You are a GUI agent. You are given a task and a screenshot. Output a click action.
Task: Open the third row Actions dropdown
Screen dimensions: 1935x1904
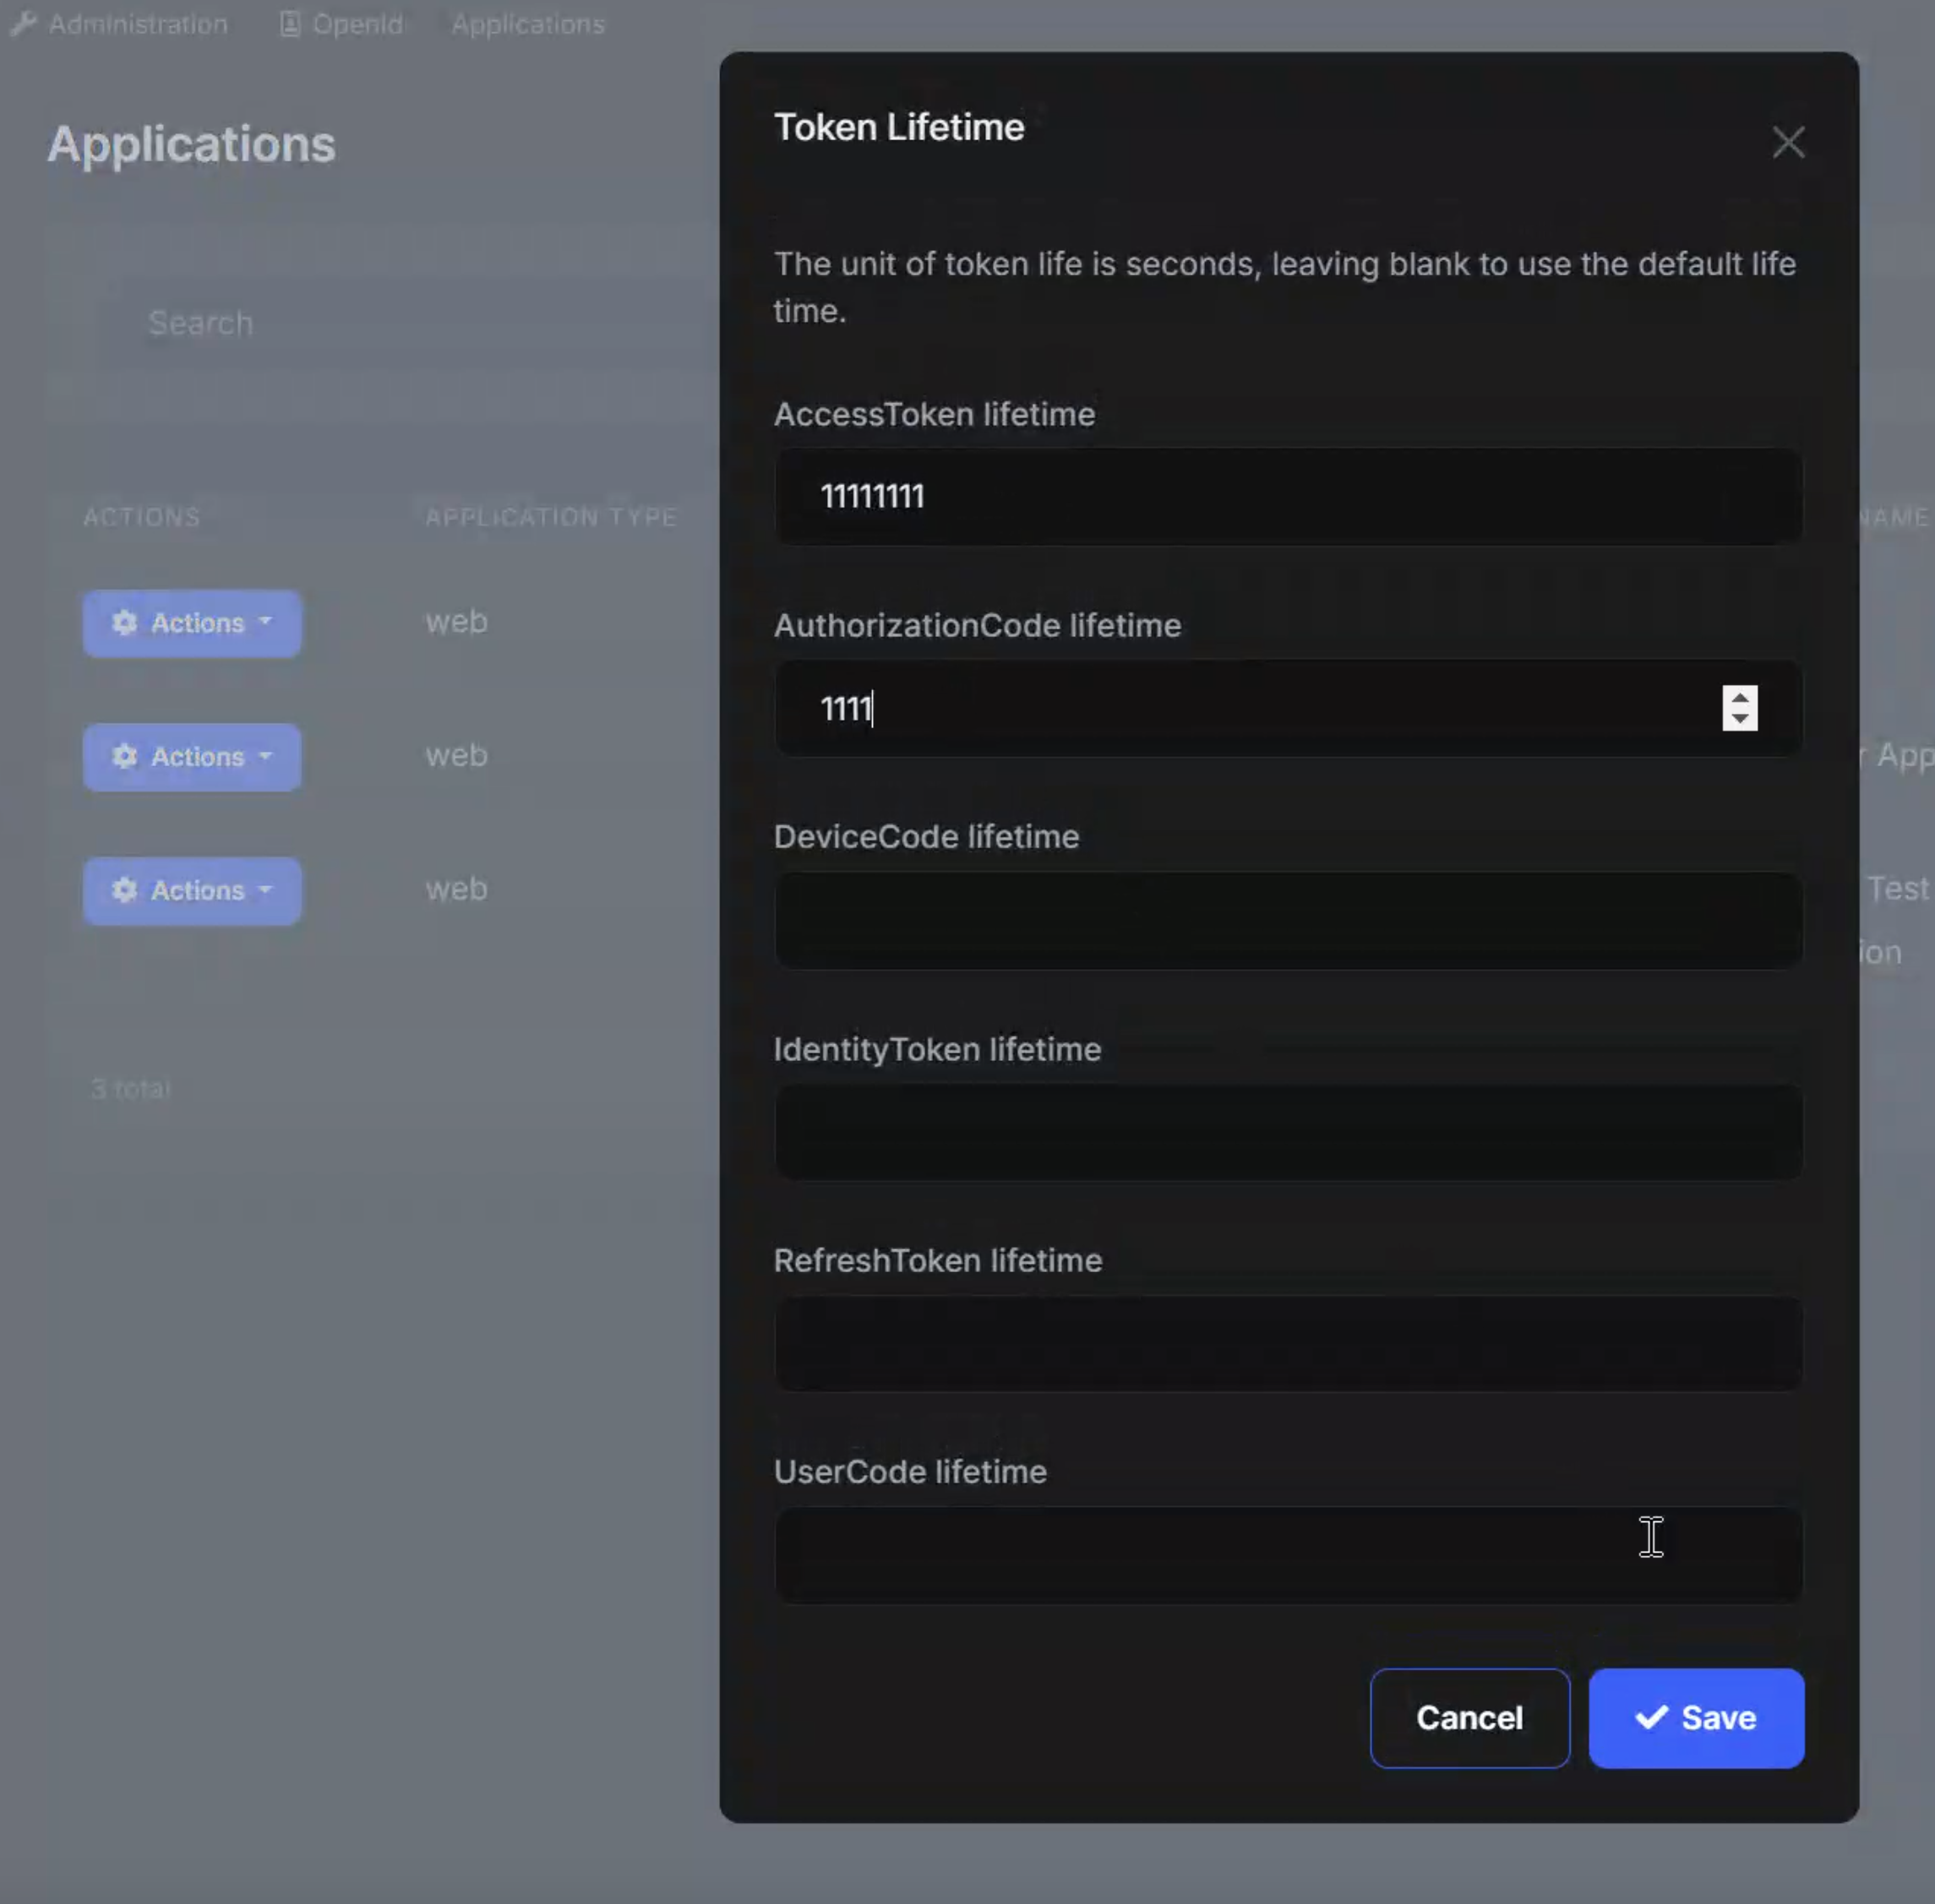(x=191, y=890)
